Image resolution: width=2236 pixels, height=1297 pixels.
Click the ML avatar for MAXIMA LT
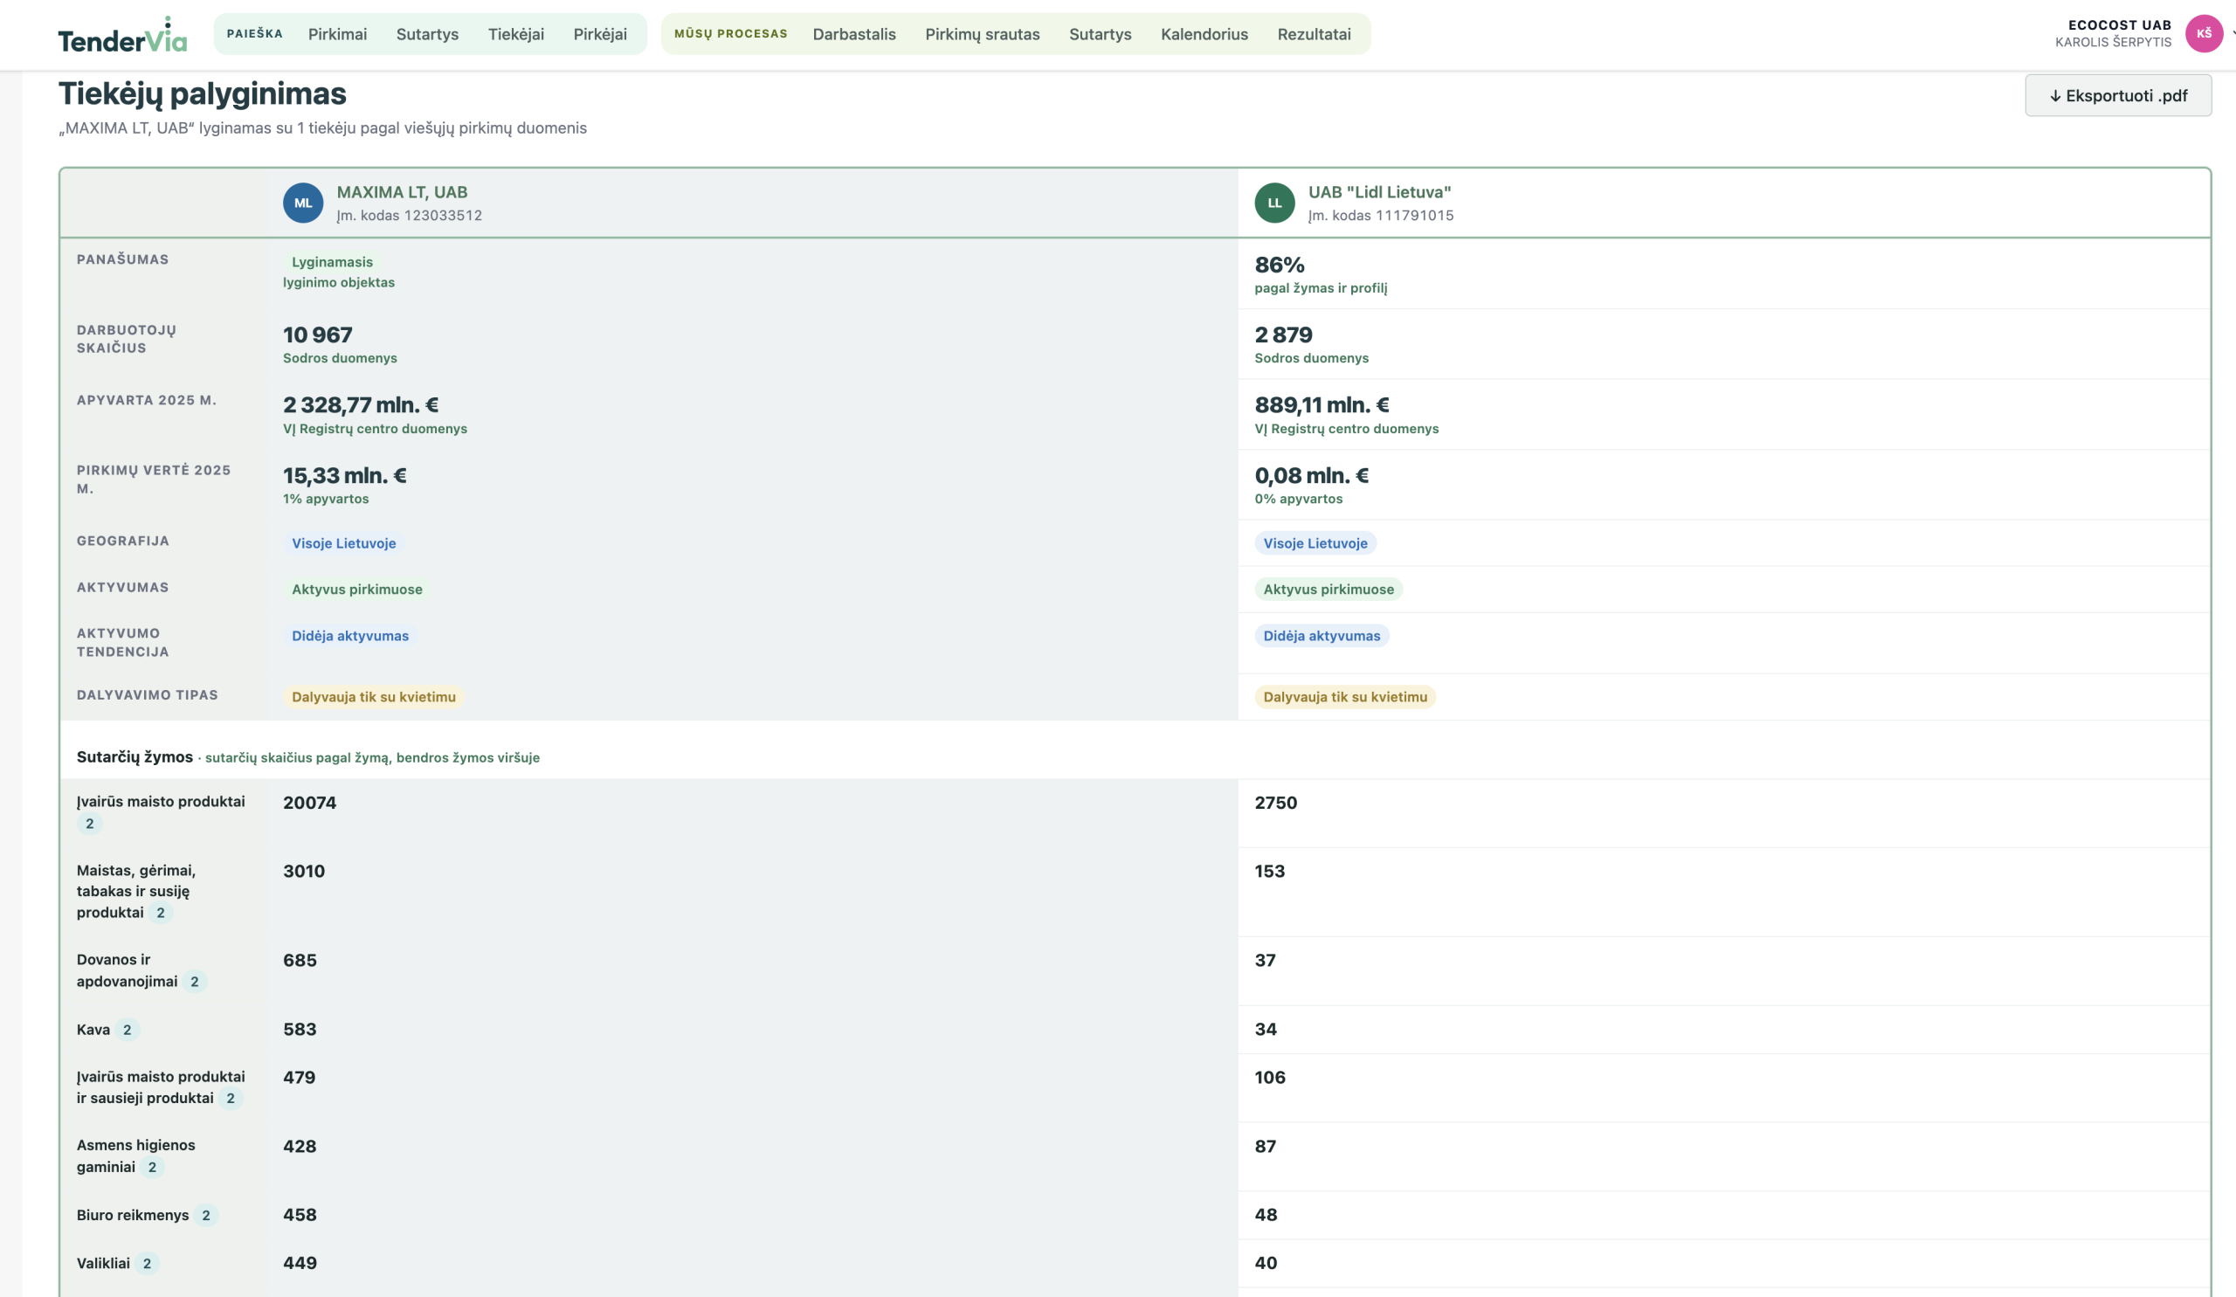[x=302, y=204]
